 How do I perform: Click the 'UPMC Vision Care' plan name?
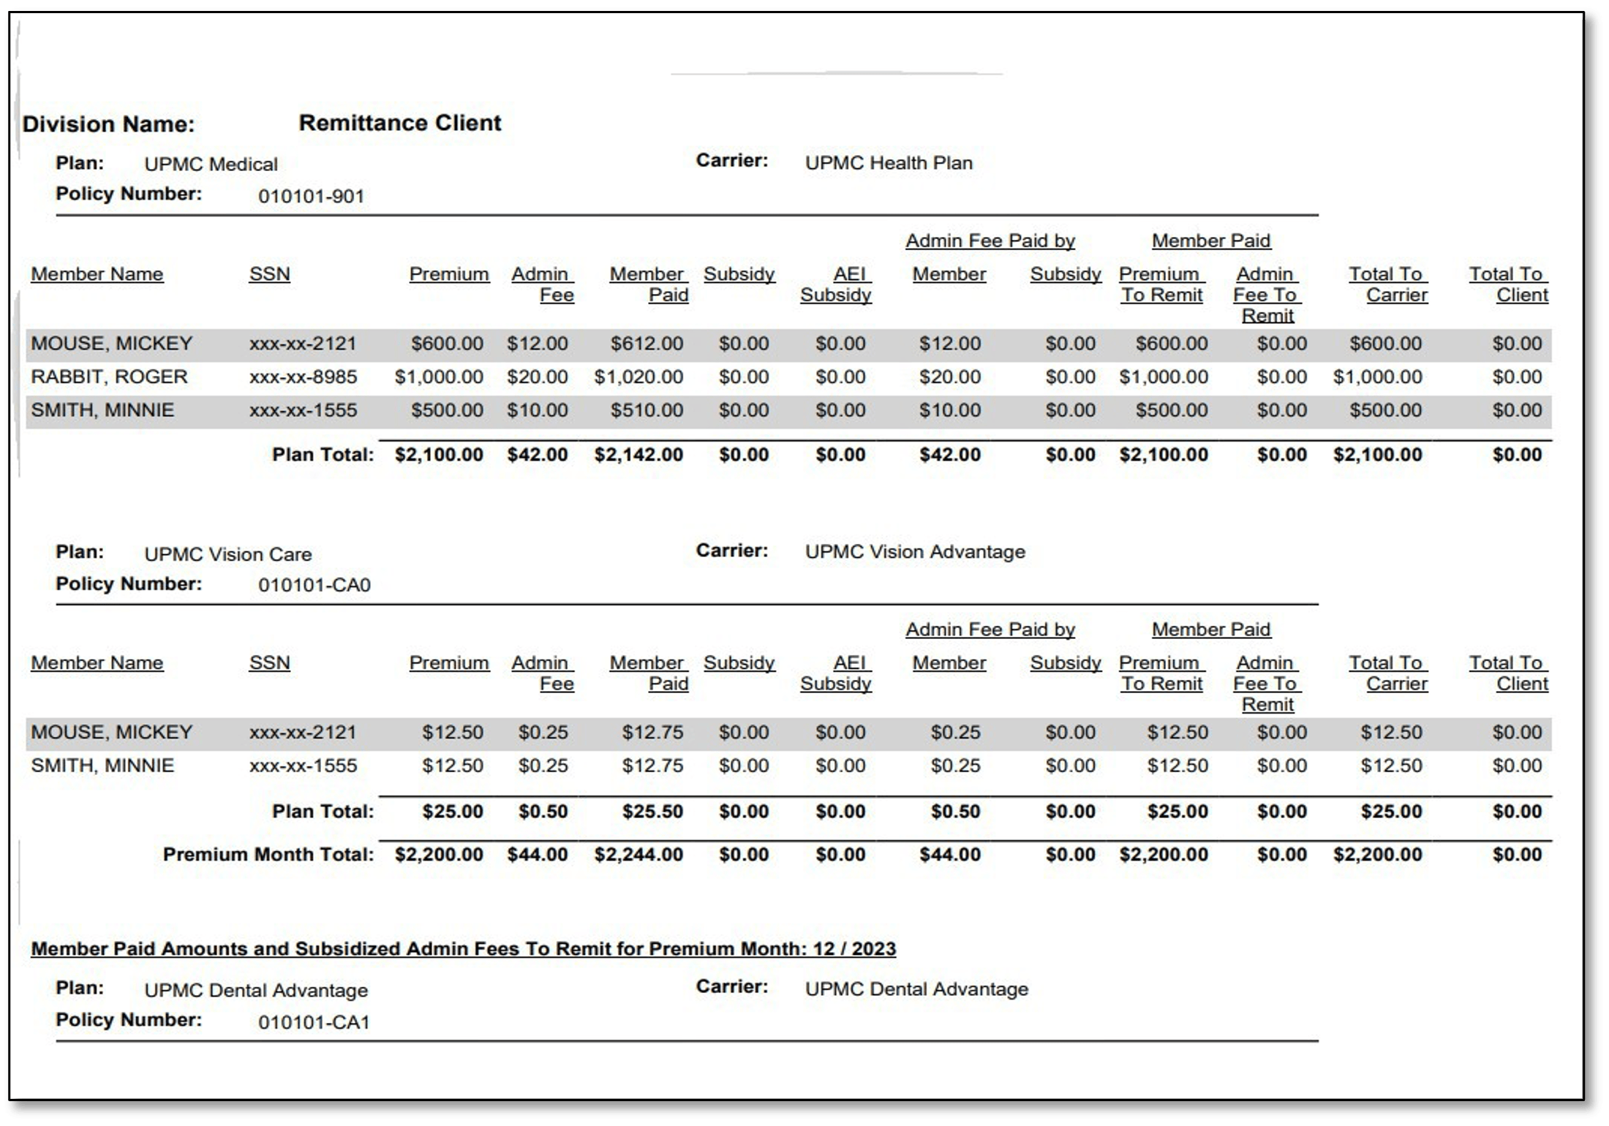[x=227, y=553]
